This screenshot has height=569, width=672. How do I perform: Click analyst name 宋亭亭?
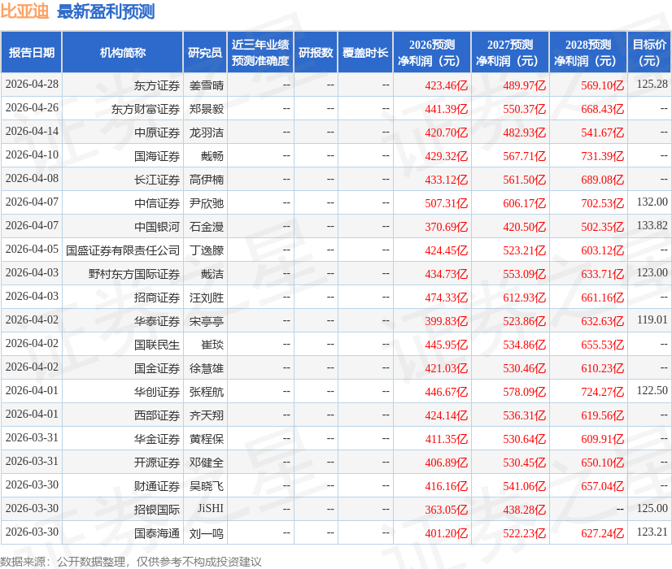[207, 321]
